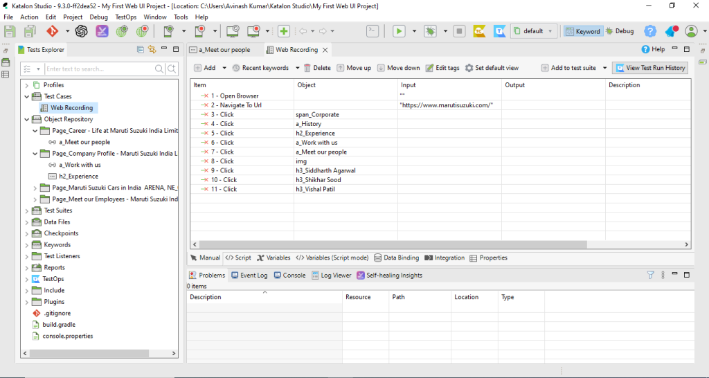Click the Move up button
Image resolution: width=709 pixels, height=378 pixels.
pyautogui.click(x=354, y=68)
